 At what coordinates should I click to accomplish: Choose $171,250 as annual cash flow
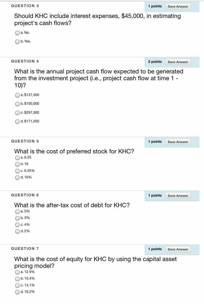click(17, 121)
